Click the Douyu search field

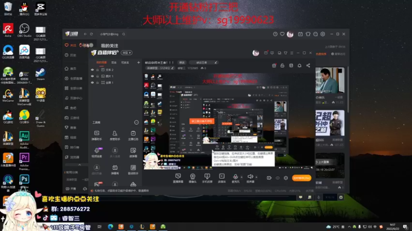tap(112, 34)
